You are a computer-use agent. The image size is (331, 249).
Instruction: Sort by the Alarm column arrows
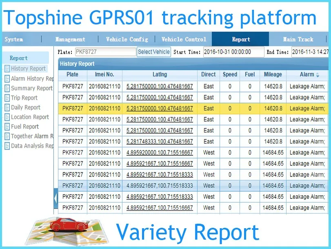coord(318,75)
